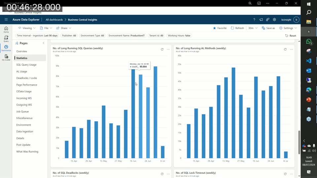Open the Deadlocks / Locks page

(x=26, y=78)
